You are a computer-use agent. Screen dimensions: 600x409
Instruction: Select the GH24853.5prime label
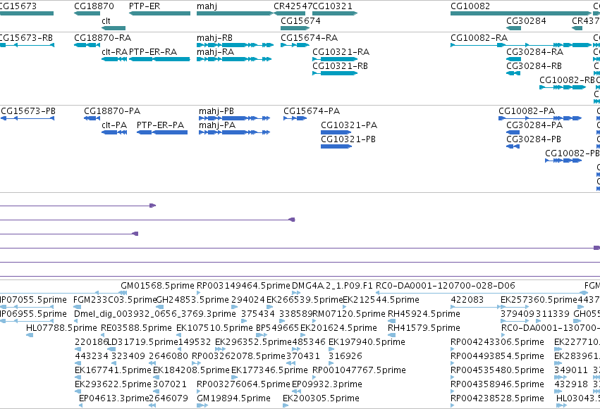tap(192, 300)
